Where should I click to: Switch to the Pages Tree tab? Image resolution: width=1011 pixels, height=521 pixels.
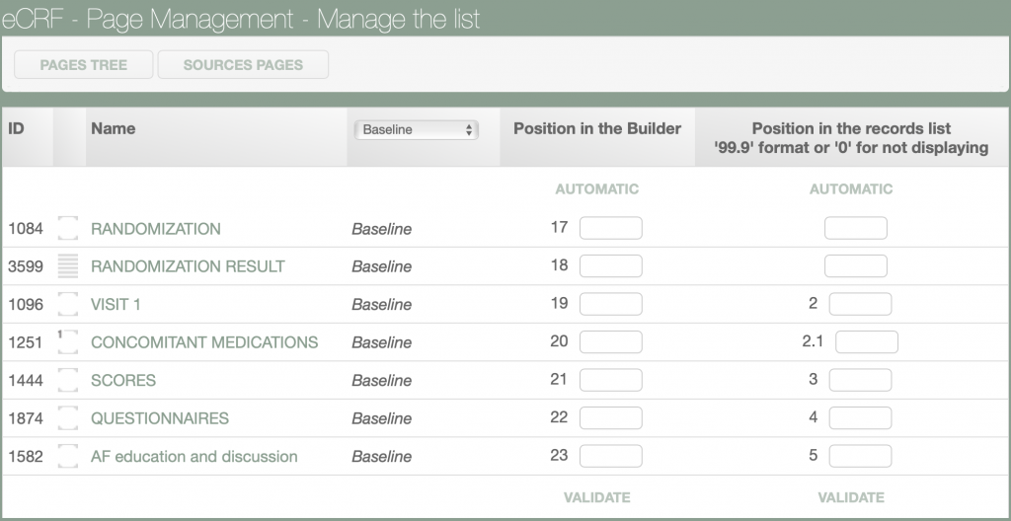[x=84, y=65]
